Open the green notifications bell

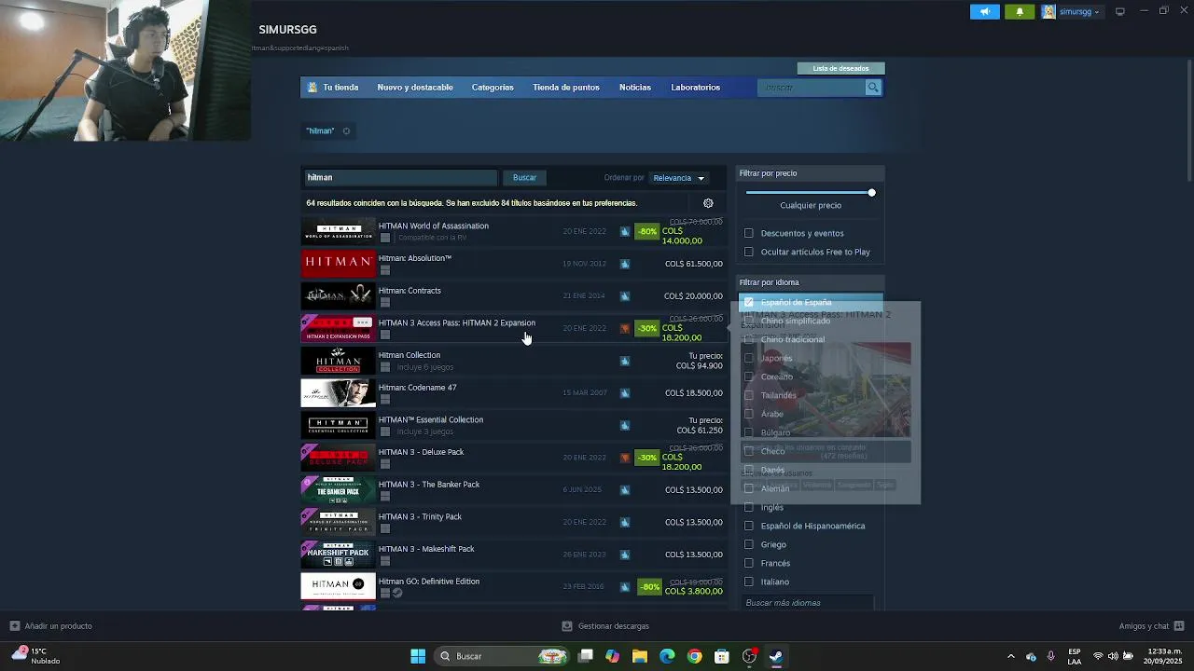coord(1020,12)
